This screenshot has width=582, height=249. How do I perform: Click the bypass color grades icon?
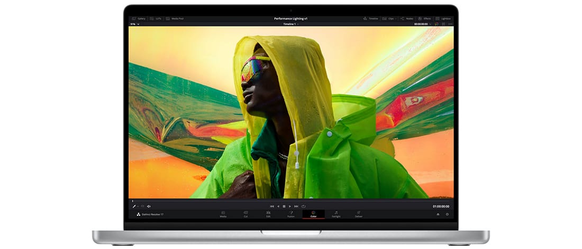click(436, 24)
